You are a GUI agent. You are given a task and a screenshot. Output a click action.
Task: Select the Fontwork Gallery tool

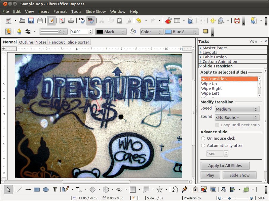tap(195, 189)
